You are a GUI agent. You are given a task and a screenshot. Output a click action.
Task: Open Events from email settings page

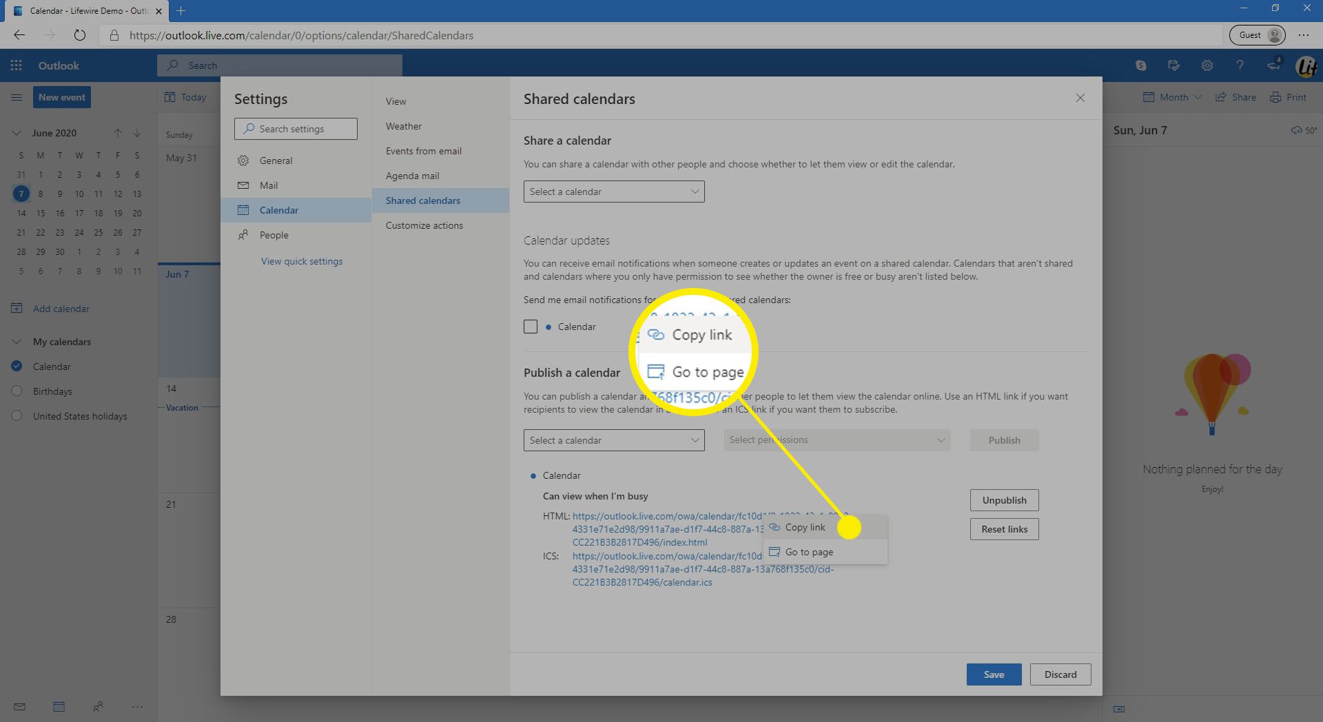pyautogui.click(x=441, y=151)
